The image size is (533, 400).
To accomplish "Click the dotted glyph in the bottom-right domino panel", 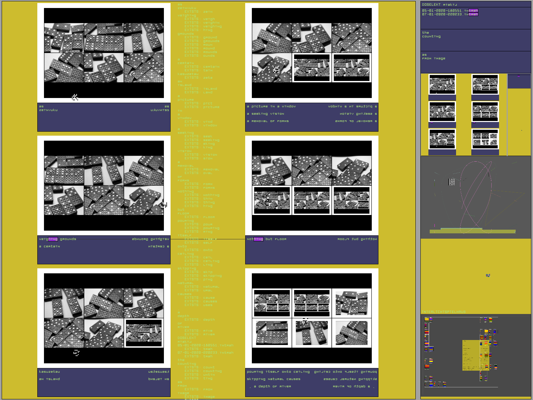I will tap(305, 321).
